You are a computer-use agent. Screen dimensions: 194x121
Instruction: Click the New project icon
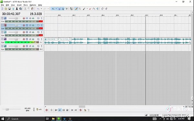point(2,9)
